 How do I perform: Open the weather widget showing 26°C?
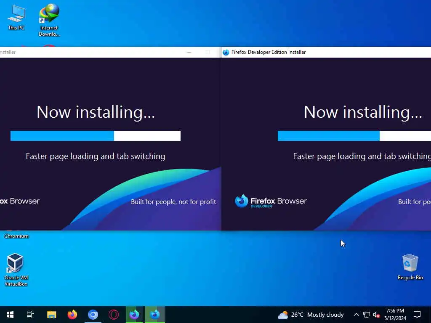(x=311, y=315)
